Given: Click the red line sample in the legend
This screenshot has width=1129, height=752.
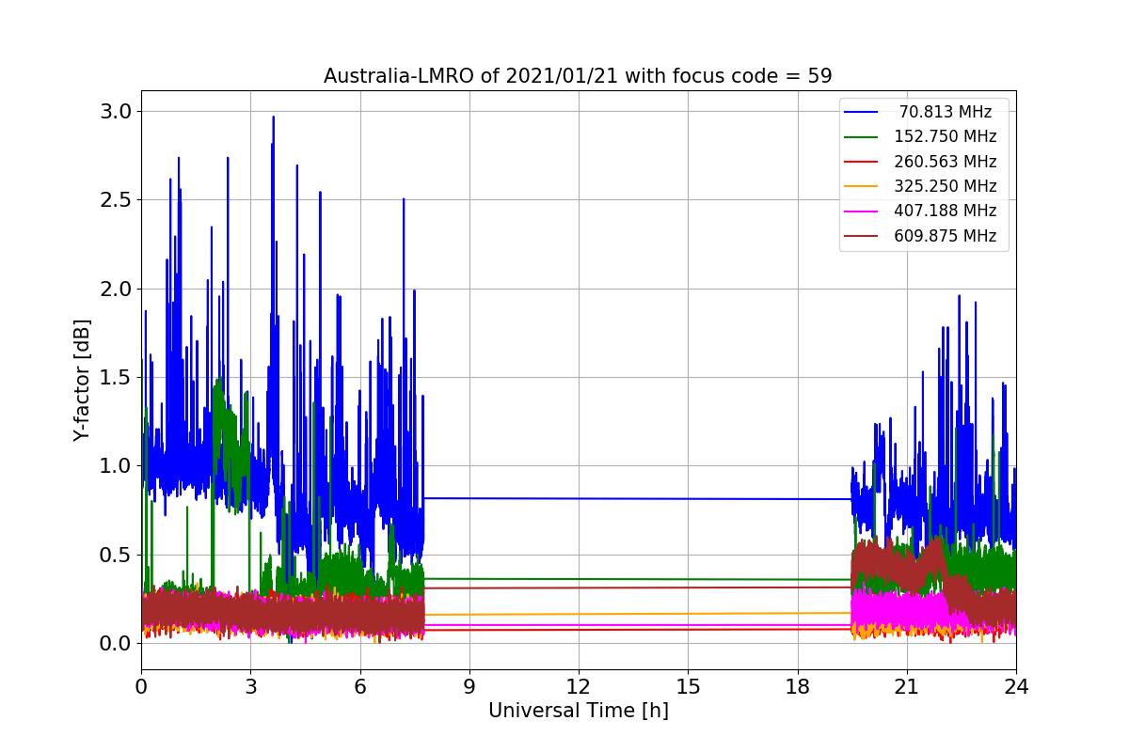Looking at the screenshot, I should tap(862, 162).
